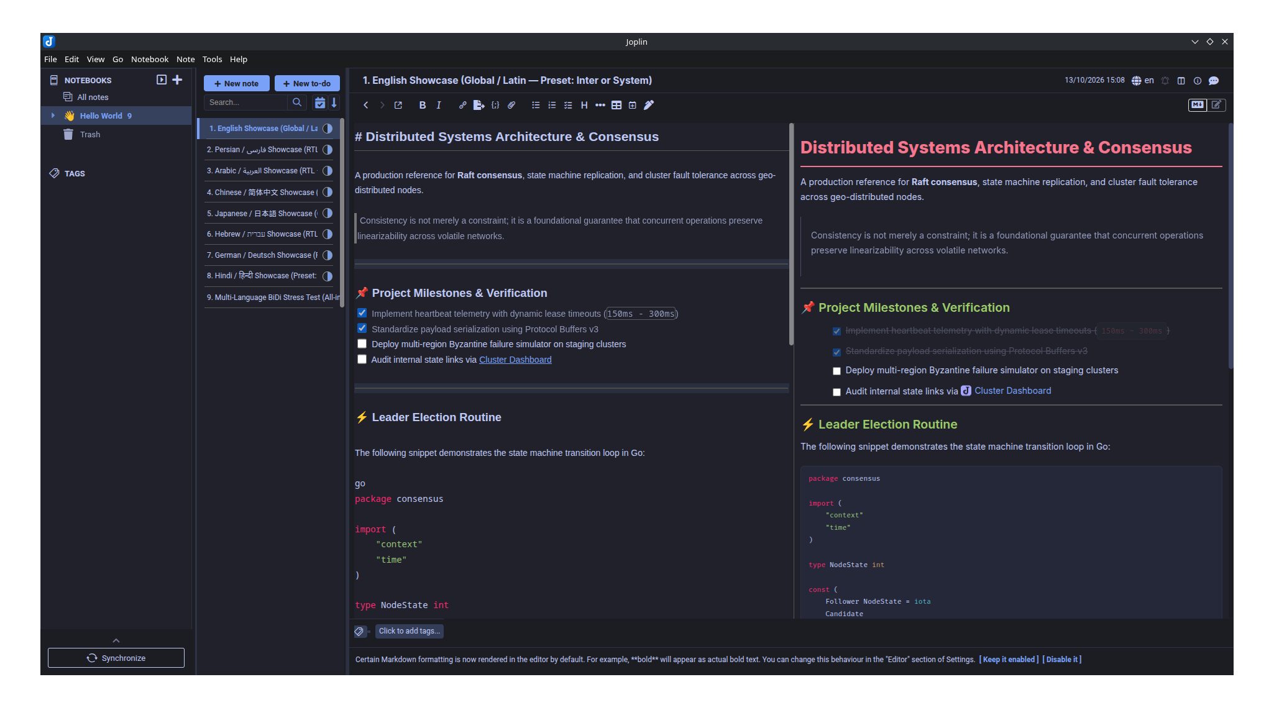Toggle the editor layout icon
Screen dimensions: 1274x723
1181,81
